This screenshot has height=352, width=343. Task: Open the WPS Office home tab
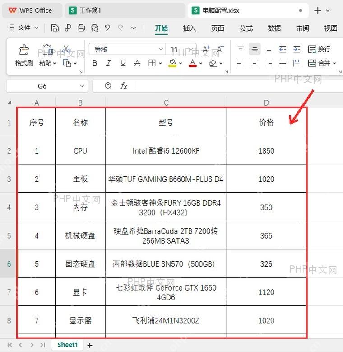click(x=32, y=10)
